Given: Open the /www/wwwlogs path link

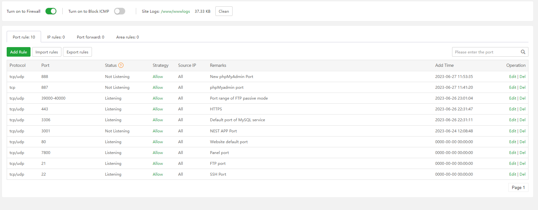Looking at the screenshot, I should coord(175,11).
